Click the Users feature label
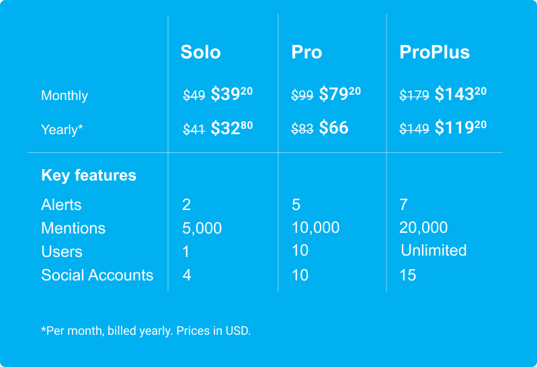This screenshot has width=537, height=367. pos(62,252)
